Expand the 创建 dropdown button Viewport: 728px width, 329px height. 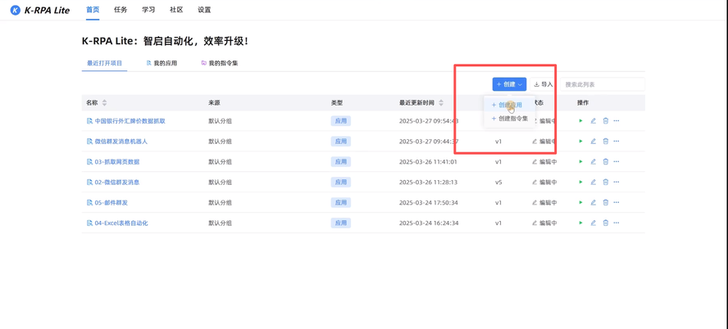[x=509, y=84]
